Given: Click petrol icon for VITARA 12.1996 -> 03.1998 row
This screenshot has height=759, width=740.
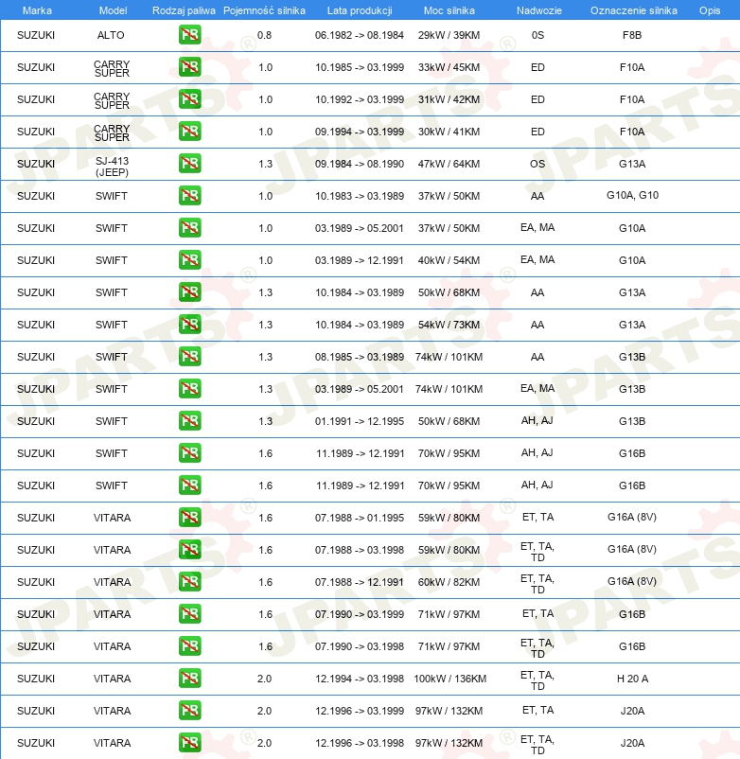Looking at the screenshot, I should [x=189, y=743].
